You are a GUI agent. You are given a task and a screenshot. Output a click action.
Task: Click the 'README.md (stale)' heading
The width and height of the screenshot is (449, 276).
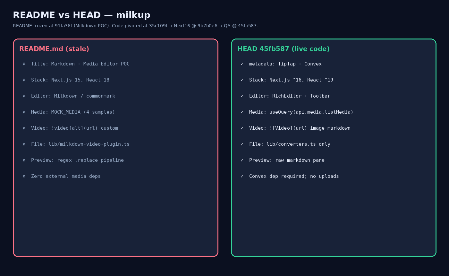[54, 49]
